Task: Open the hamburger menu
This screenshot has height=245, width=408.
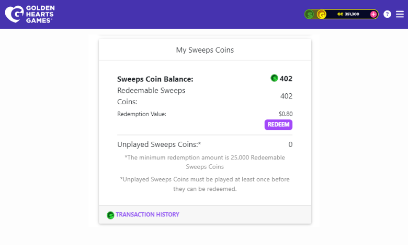Action: tap(400, 14)
